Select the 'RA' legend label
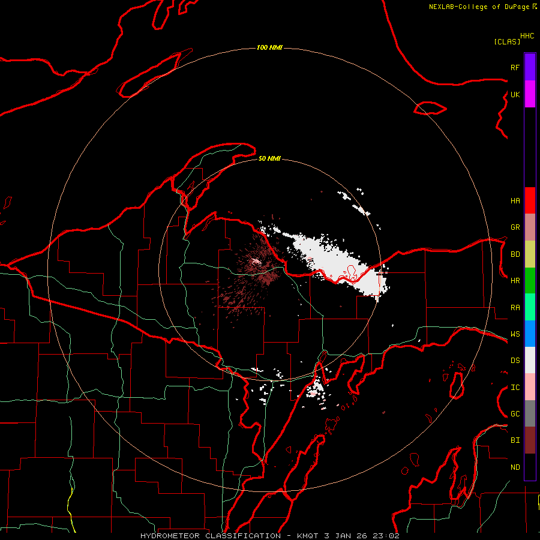Image resolution: width=540 pixels, height=540 pixels. (515, 308)
